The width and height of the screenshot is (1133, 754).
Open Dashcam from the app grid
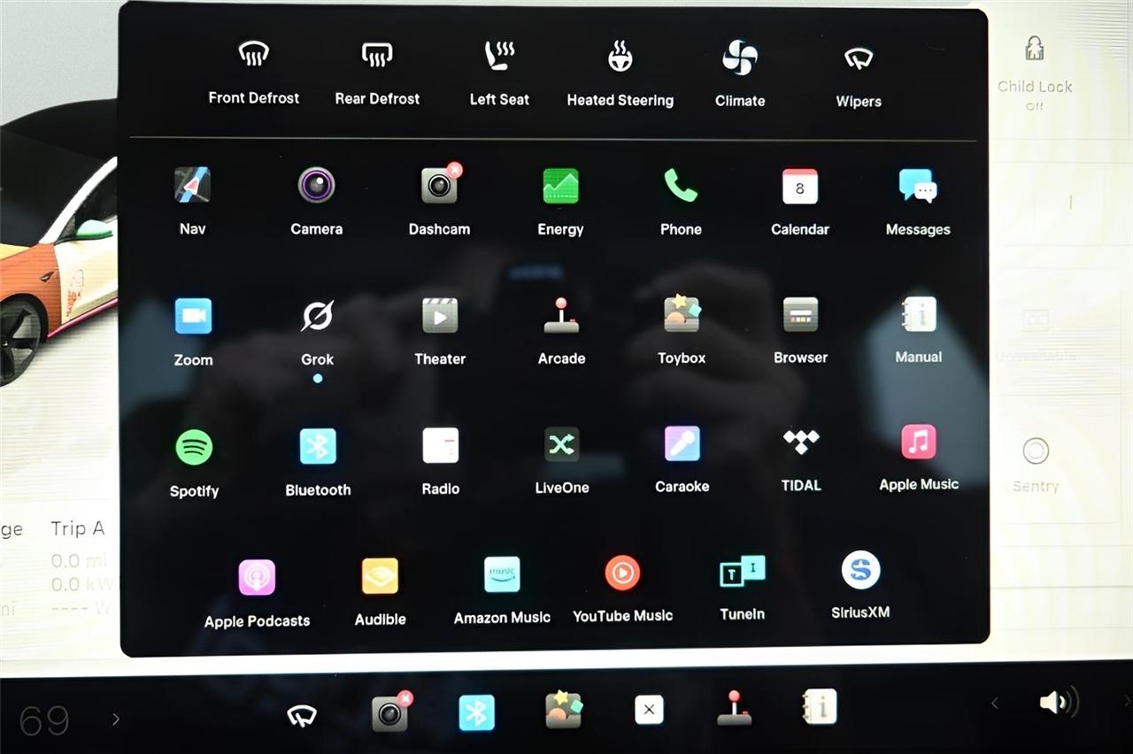[x=440, y=184]
